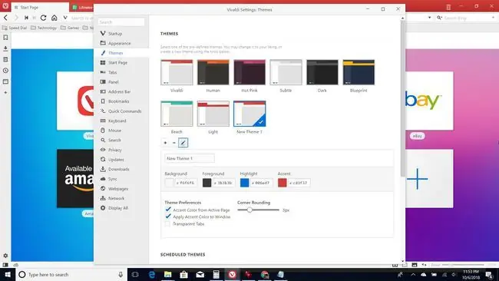Click the edit theme pencil icon
The width and height of the screenshot is (499, 281).
(183, 143)
